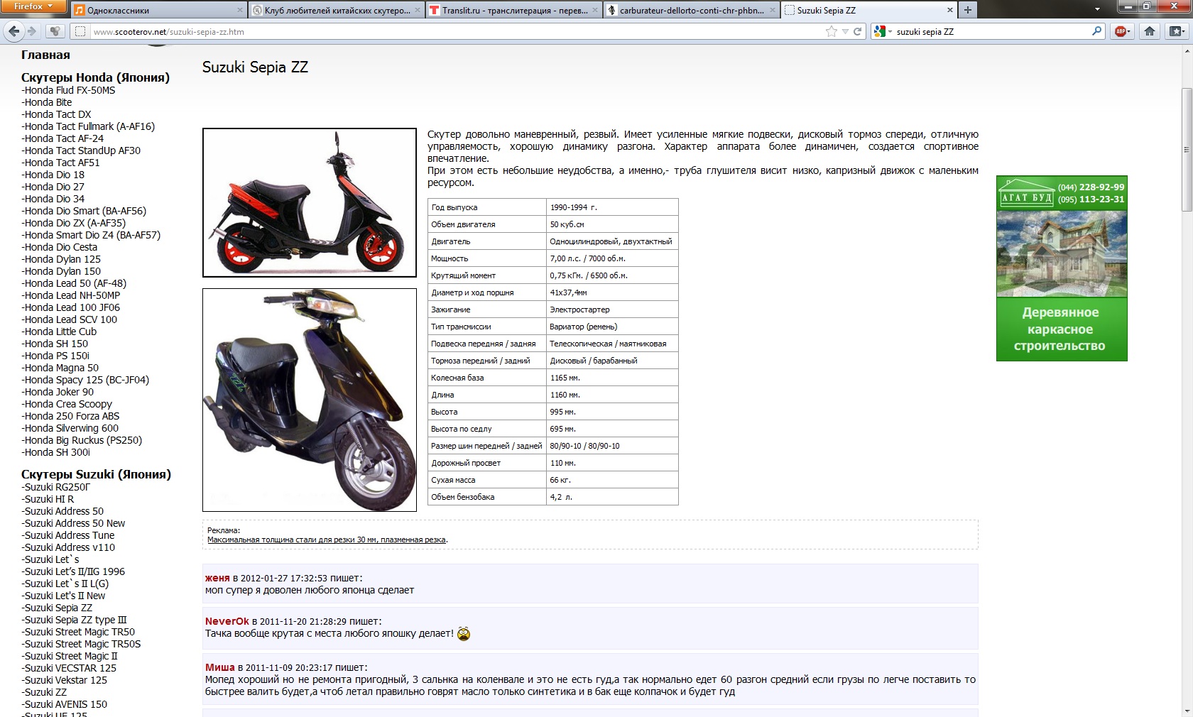Open the URL history dropdown arrow
1193x717 pixels.
(x=845, y=32)
